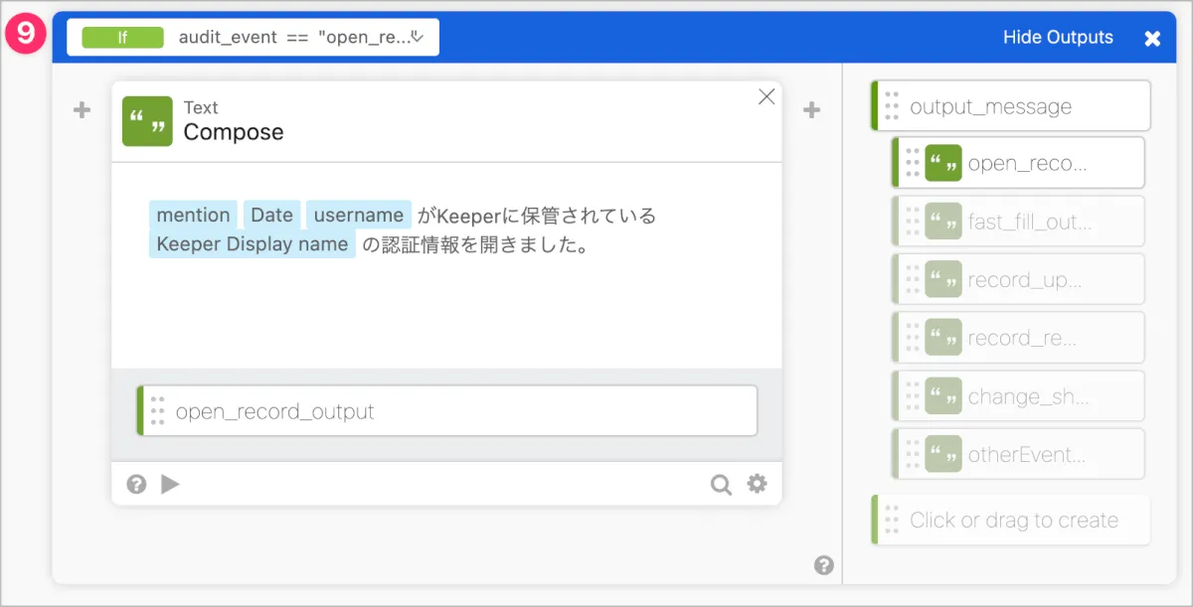Open help for the Compose card
Viewport: 1193px width, 607px height.
pyautogui.click(x=137, y=484)
